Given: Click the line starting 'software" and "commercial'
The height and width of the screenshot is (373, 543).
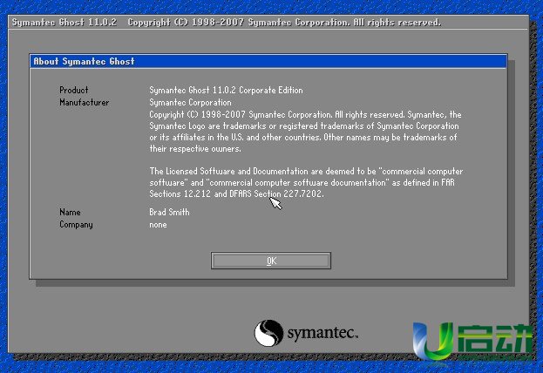Looking at the screenshot, I should click(x=302, y=182).
